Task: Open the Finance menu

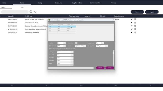Action: click(x=113, y=3)
